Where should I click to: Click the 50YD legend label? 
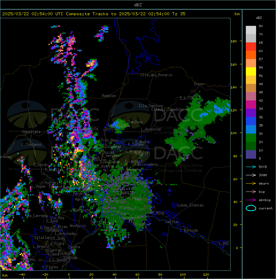coord(263,167)
